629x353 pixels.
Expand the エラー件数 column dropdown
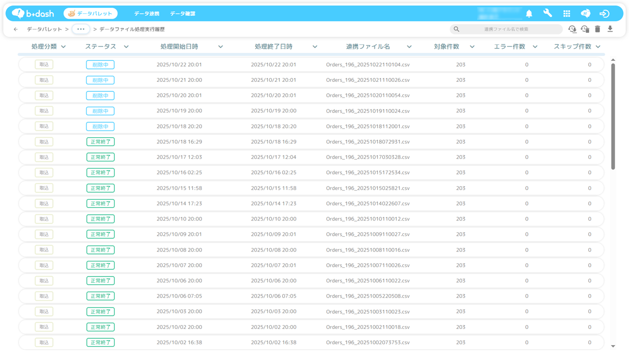point(535,47)
